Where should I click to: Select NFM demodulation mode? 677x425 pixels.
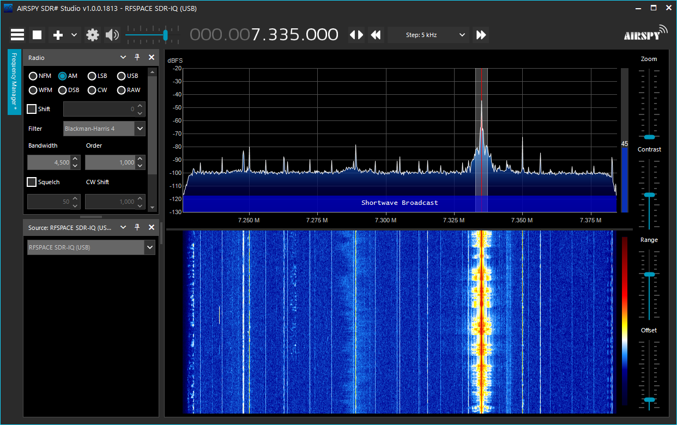(40, 76)
